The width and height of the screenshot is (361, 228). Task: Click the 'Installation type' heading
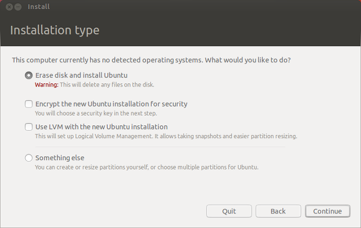pos(55,30)
